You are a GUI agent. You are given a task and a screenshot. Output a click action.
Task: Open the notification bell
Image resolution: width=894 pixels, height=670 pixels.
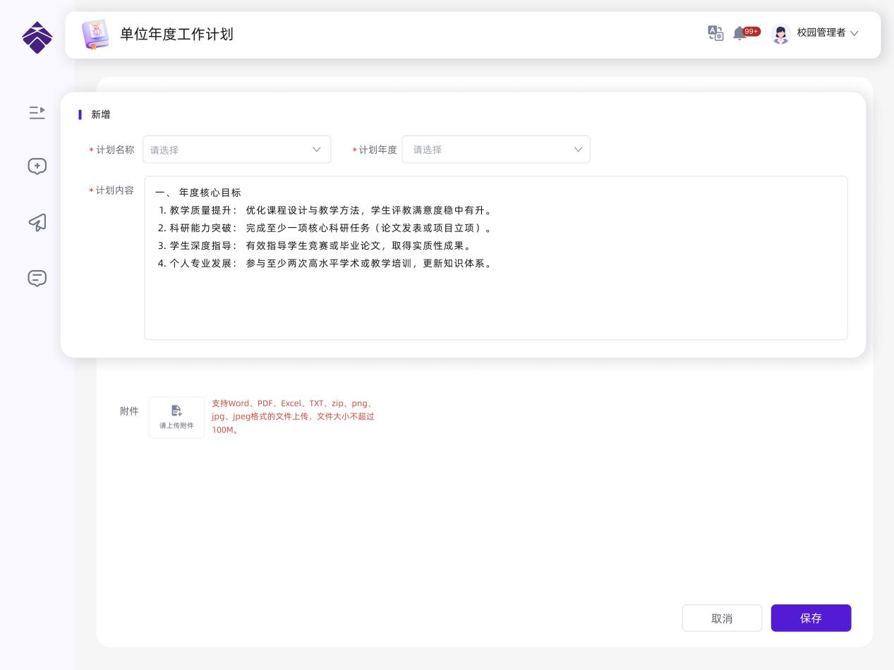[x=739, y=33]
